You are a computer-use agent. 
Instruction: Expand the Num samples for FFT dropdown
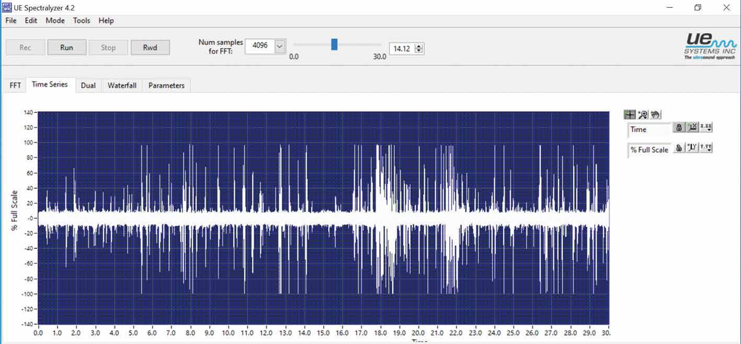(280, 46)
